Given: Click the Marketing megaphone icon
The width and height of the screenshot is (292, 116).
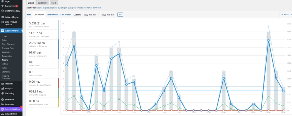Looking at the screenshot, I should point(2,93).
